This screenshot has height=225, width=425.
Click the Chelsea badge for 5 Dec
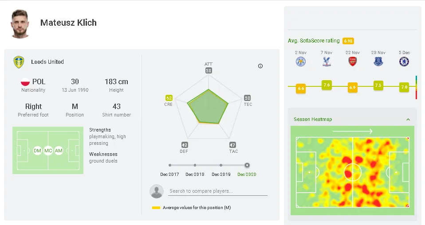tap(404, 62)
